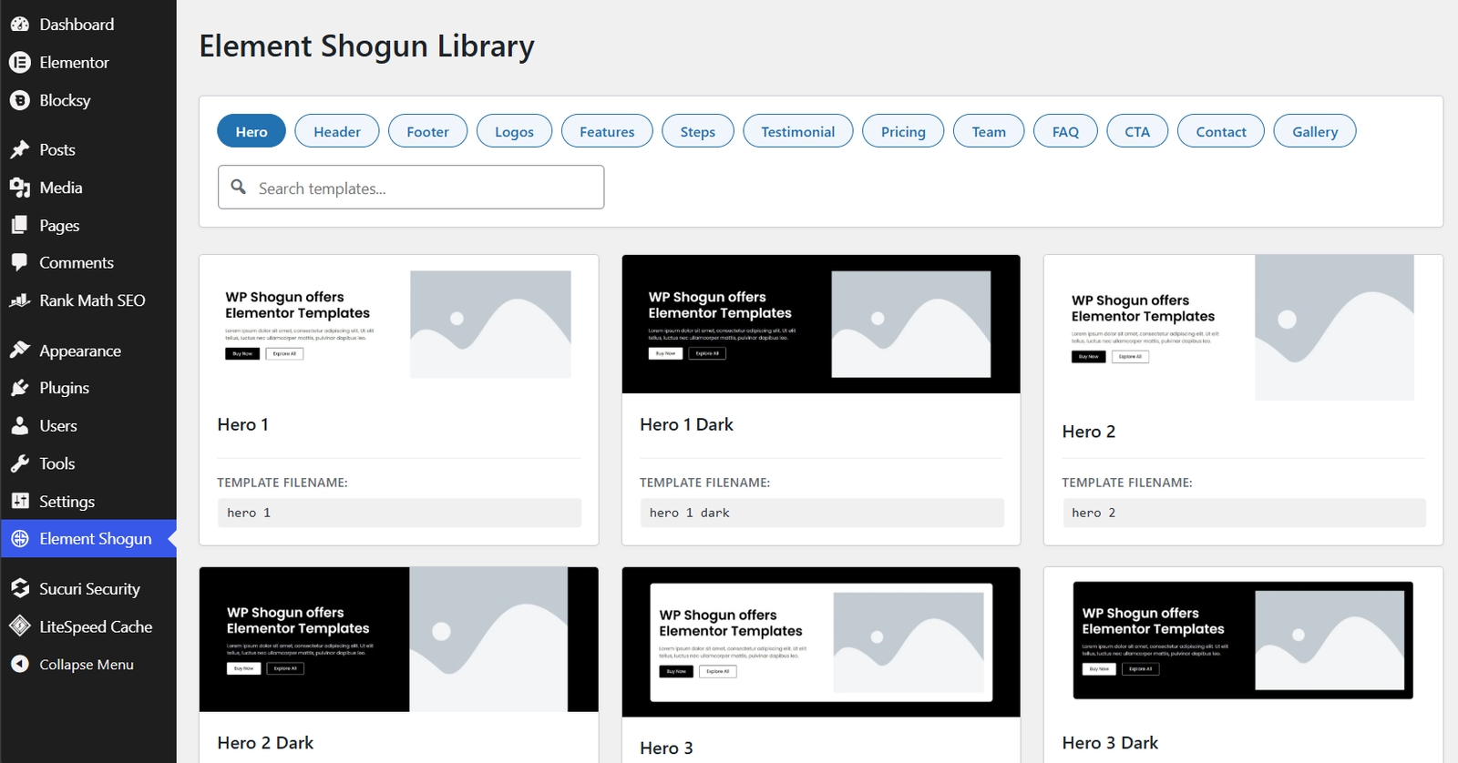Show the Steps templates

pyautogui.click(x=698, y=131)
